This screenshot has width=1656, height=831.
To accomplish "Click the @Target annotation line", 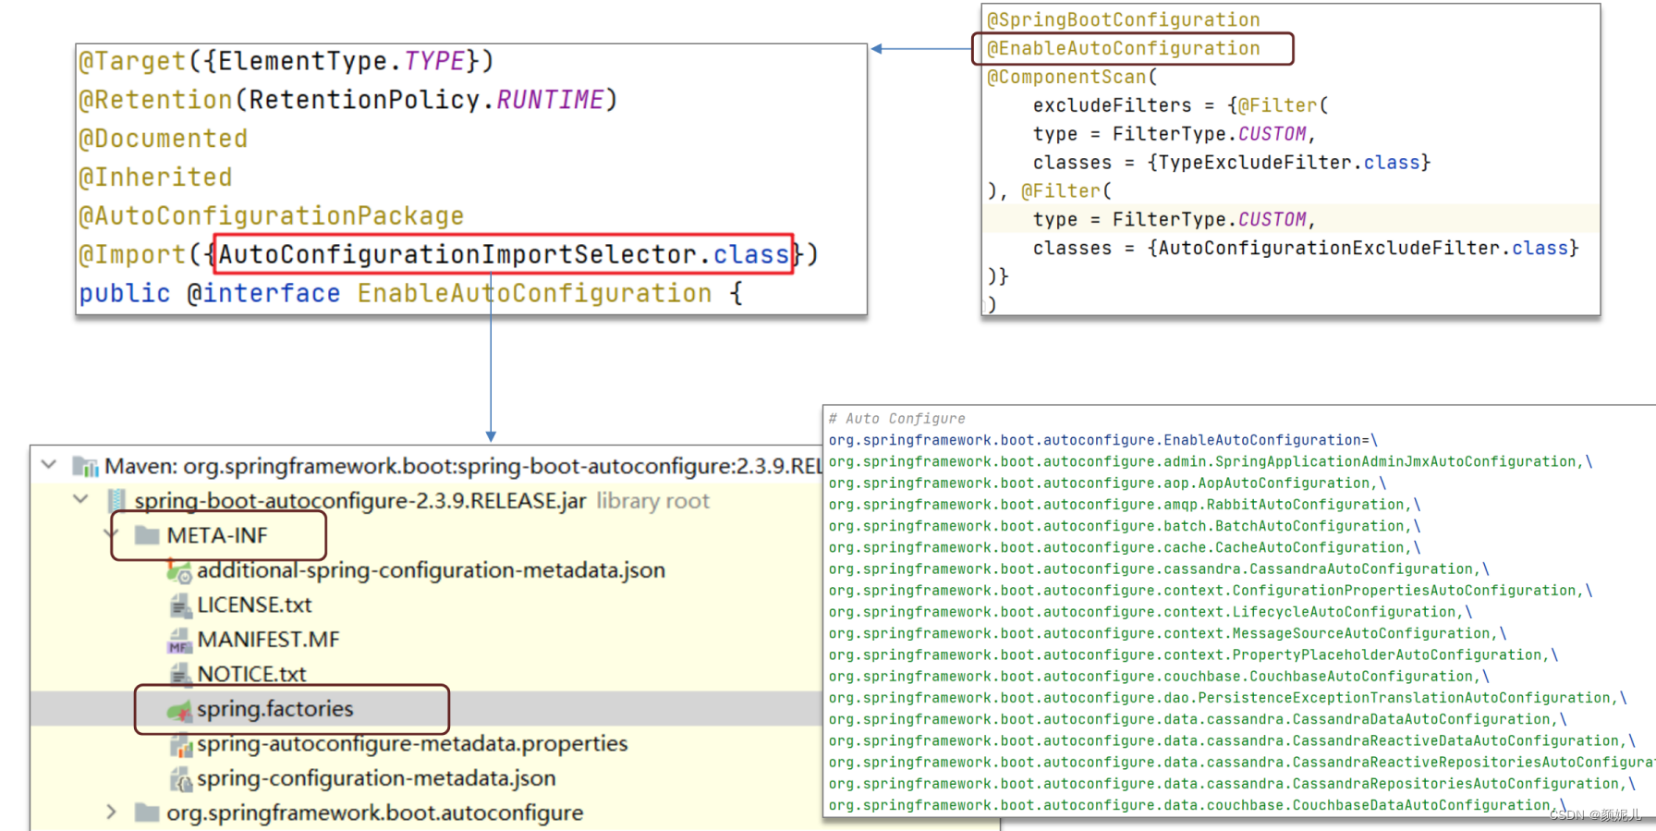I will [x=286, y=61].
